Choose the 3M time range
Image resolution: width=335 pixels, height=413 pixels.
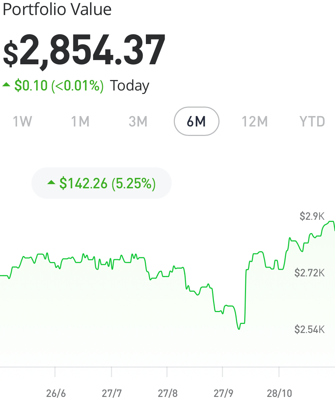pyautogui.click(x=138, y=122)
